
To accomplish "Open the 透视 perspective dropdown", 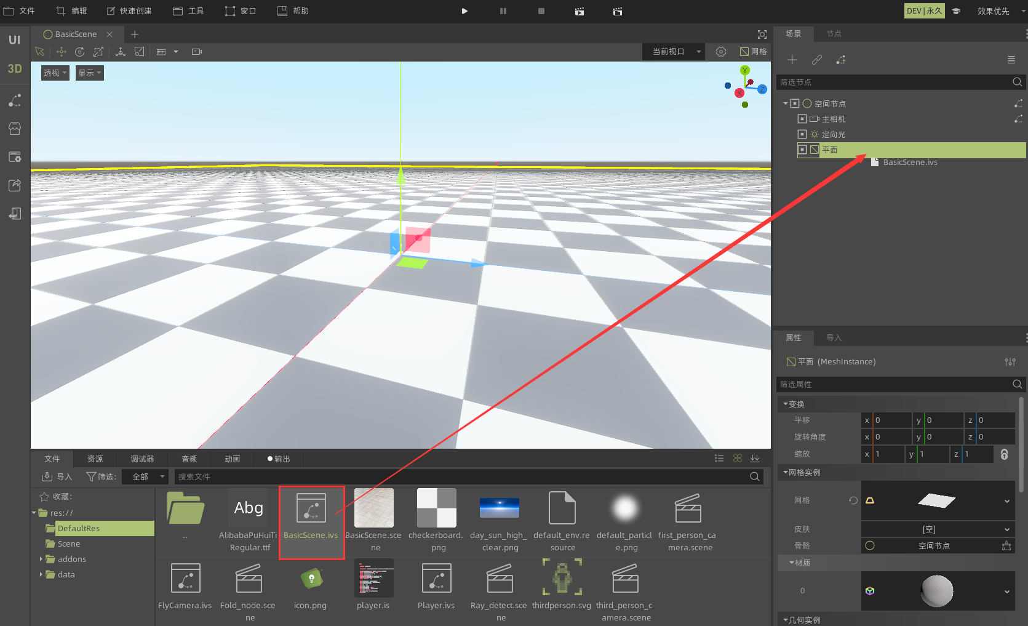I will pyautogui.click(x=55, y=73).
